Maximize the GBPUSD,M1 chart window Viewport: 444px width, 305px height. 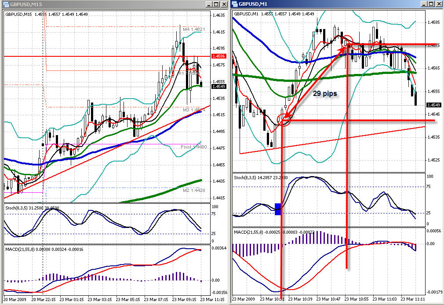click(x=431, y=4)
